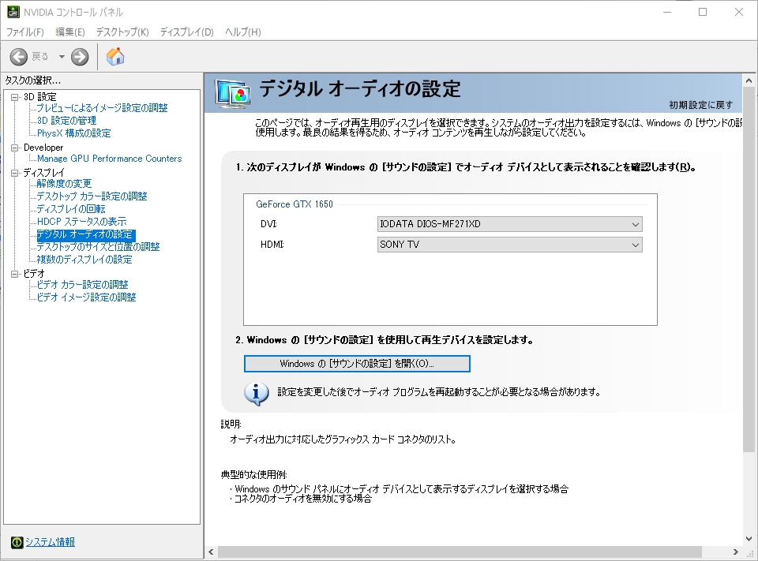Collapse the Developer tree node
The height and width of the screenshot is (561, 758).
15,148
